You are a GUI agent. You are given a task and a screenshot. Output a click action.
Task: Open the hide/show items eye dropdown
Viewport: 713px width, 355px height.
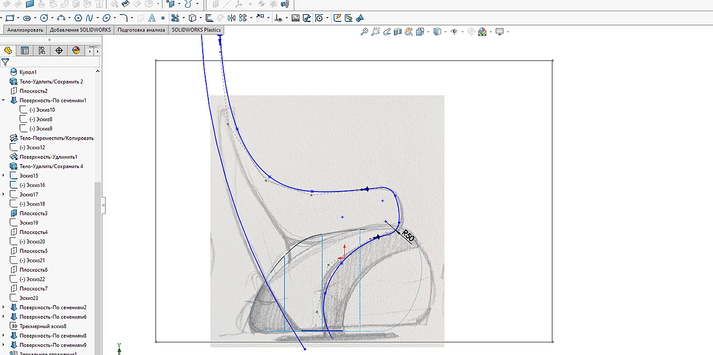[x=462, y=32]
